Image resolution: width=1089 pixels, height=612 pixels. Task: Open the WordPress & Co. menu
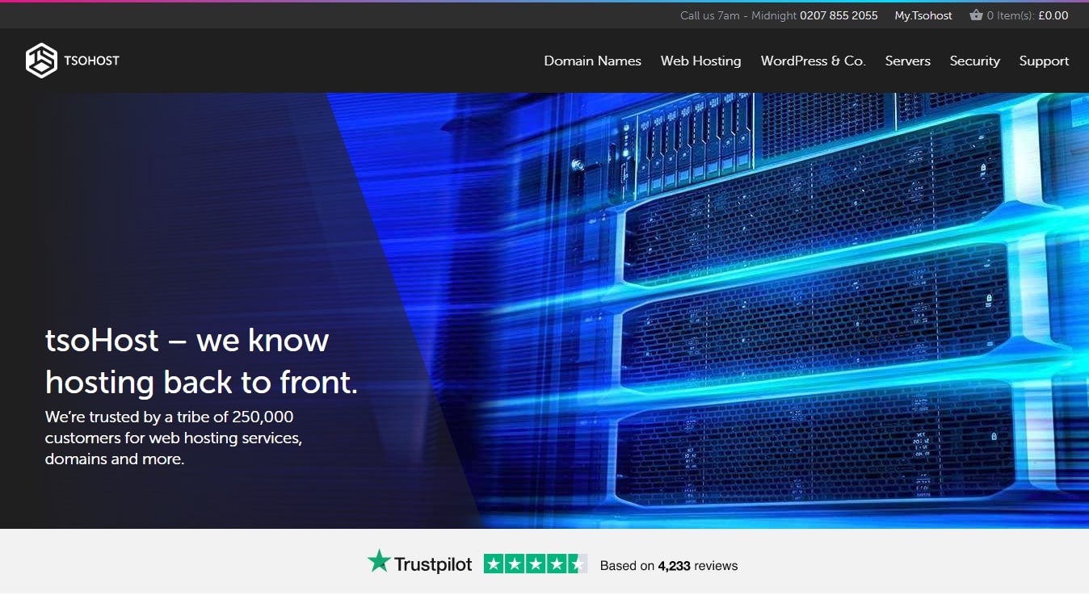813,61
